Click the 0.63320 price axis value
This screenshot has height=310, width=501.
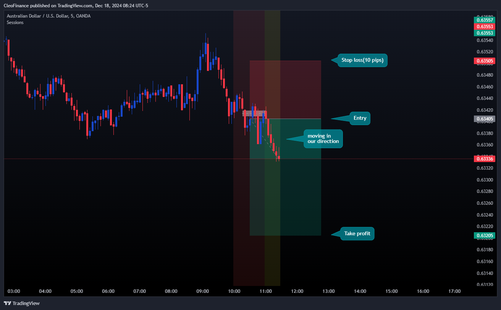point(485,168)
